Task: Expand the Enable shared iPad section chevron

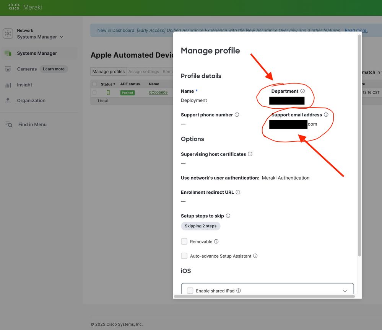Action: click(345, 291)
